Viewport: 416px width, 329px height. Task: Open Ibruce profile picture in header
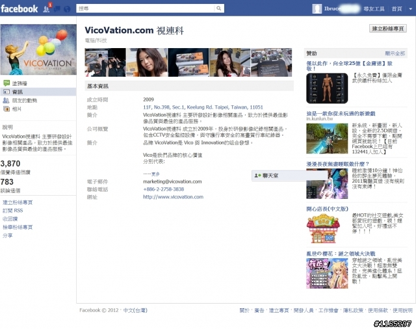(x=317, y=8)
